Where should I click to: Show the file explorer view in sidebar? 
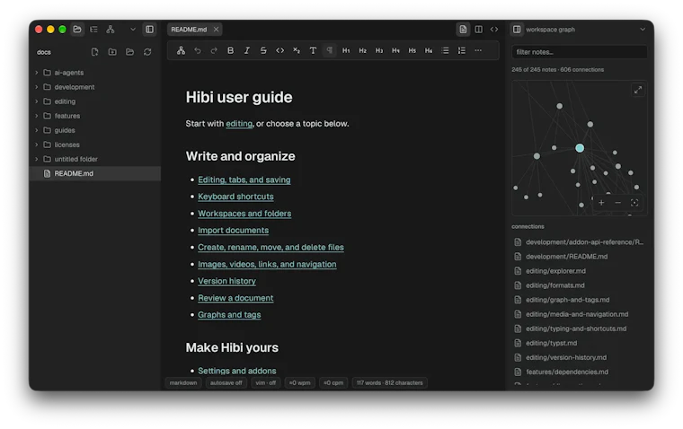click(x=77, y=29)
